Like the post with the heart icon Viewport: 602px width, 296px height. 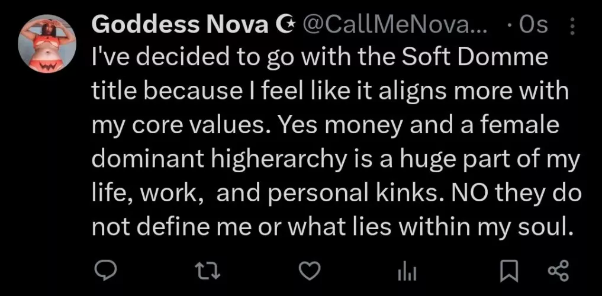308,271
